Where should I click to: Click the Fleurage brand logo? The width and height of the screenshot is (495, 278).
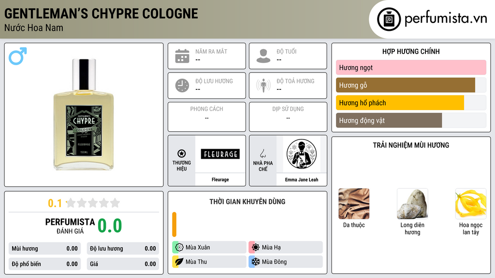(x=220, y=154)
